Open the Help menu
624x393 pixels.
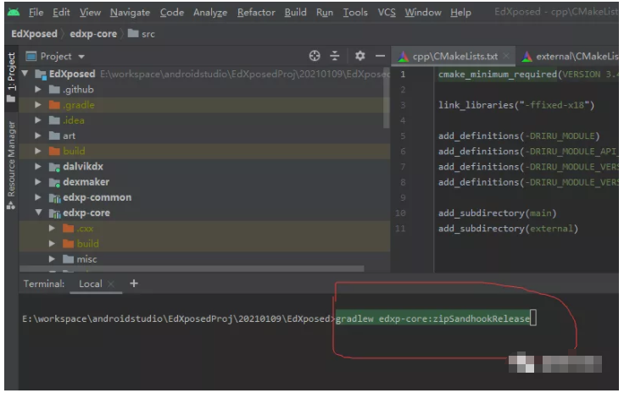460,13
